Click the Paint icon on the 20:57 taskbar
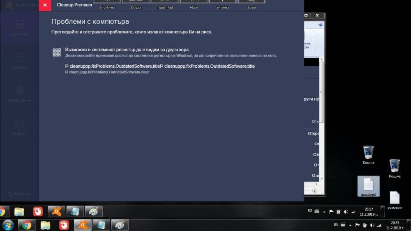 (x=94, y=211)
